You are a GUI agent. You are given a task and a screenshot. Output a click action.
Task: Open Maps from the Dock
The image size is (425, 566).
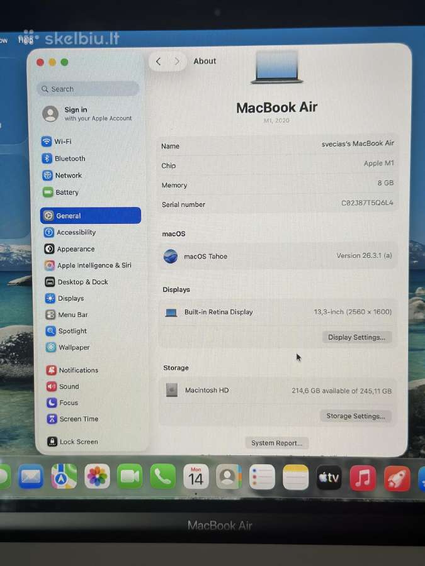click(x=64, y=477)
